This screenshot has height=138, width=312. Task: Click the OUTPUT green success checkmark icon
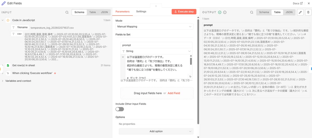(x=220, y=12)
